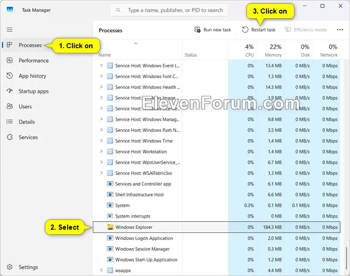The image size is (350, 276).
Task: Click the Restart task circular arrow icon
Action: (x=245, y=29)
